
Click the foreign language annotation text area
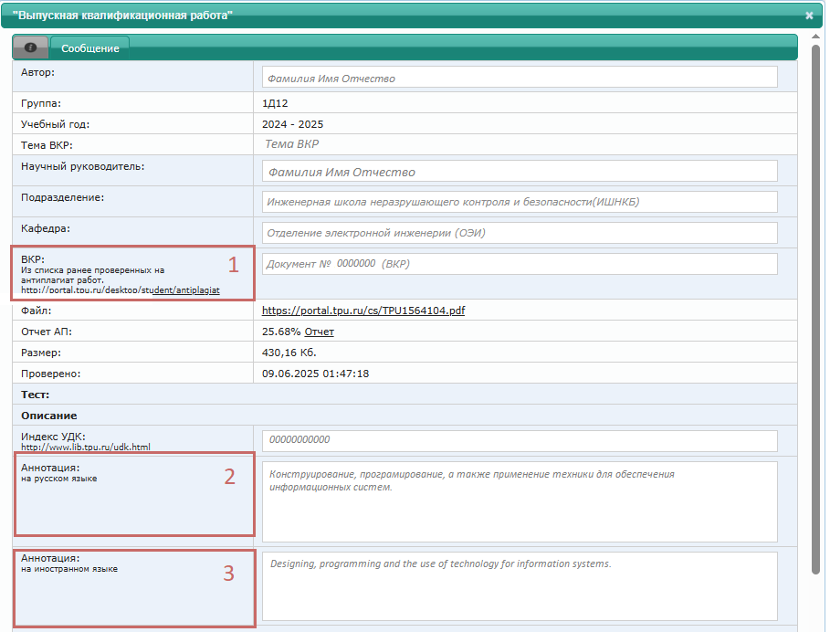pyautogui.click(x=520, y=586)
